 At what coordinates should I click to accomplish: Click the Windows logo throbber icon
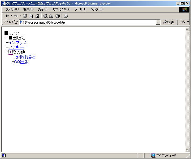pyautogui.click(x=184, y=9)
